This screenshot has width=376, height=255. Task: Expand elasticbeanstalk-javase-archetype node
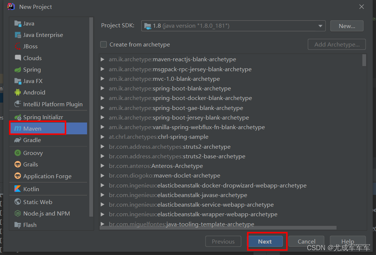click(103, 195)
